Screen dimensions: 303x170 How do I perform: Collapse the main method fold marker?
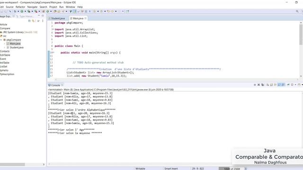pos(53,52)
